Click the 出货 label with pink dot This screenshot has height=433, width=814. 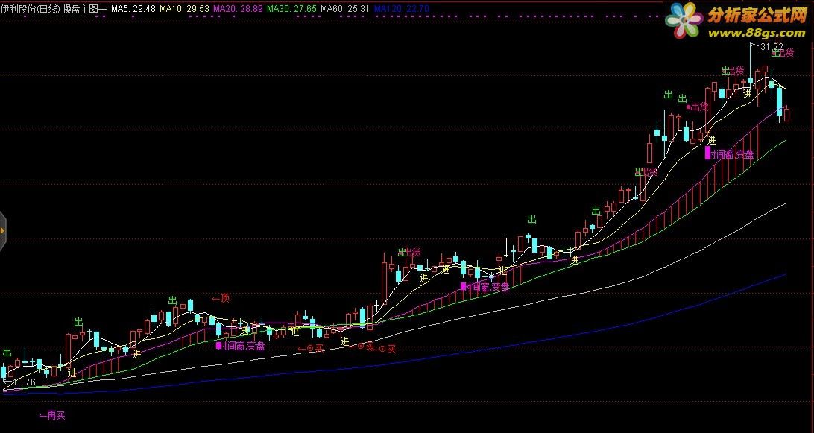698,107
